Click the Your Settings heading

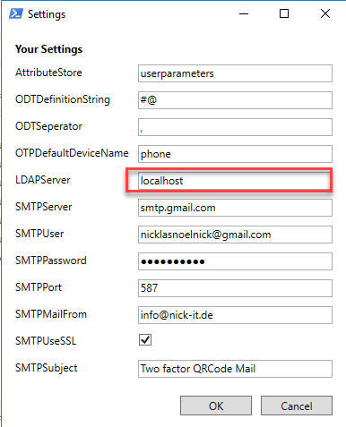[x=48, y=49]
